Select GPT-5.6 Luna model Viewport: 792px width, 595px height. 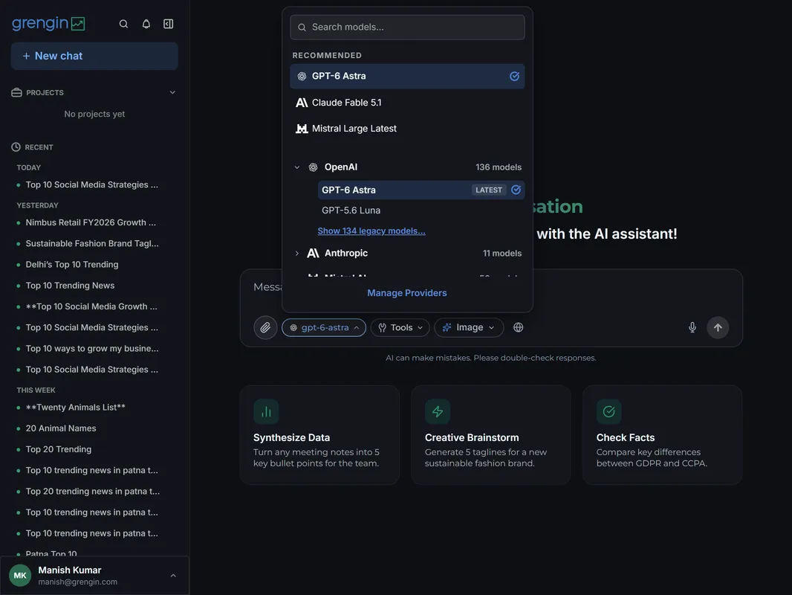coord(421,210)
